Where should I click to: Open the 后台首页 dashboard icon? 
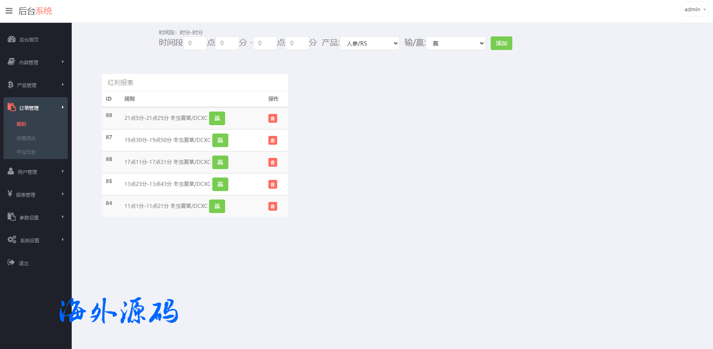click(x=12, y=39)
